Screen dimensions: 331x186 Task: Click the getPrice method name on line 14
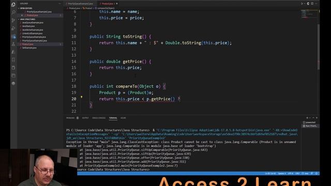pos(132,61)
